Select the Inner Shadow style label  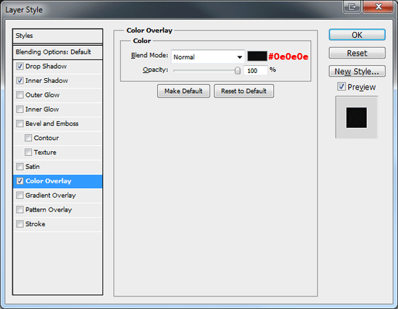[46, 81]
